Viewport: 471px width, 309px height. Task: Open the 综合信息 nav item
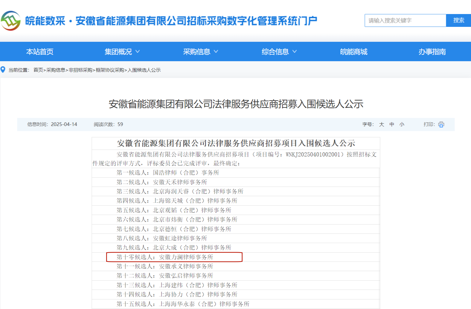(275, 52)
